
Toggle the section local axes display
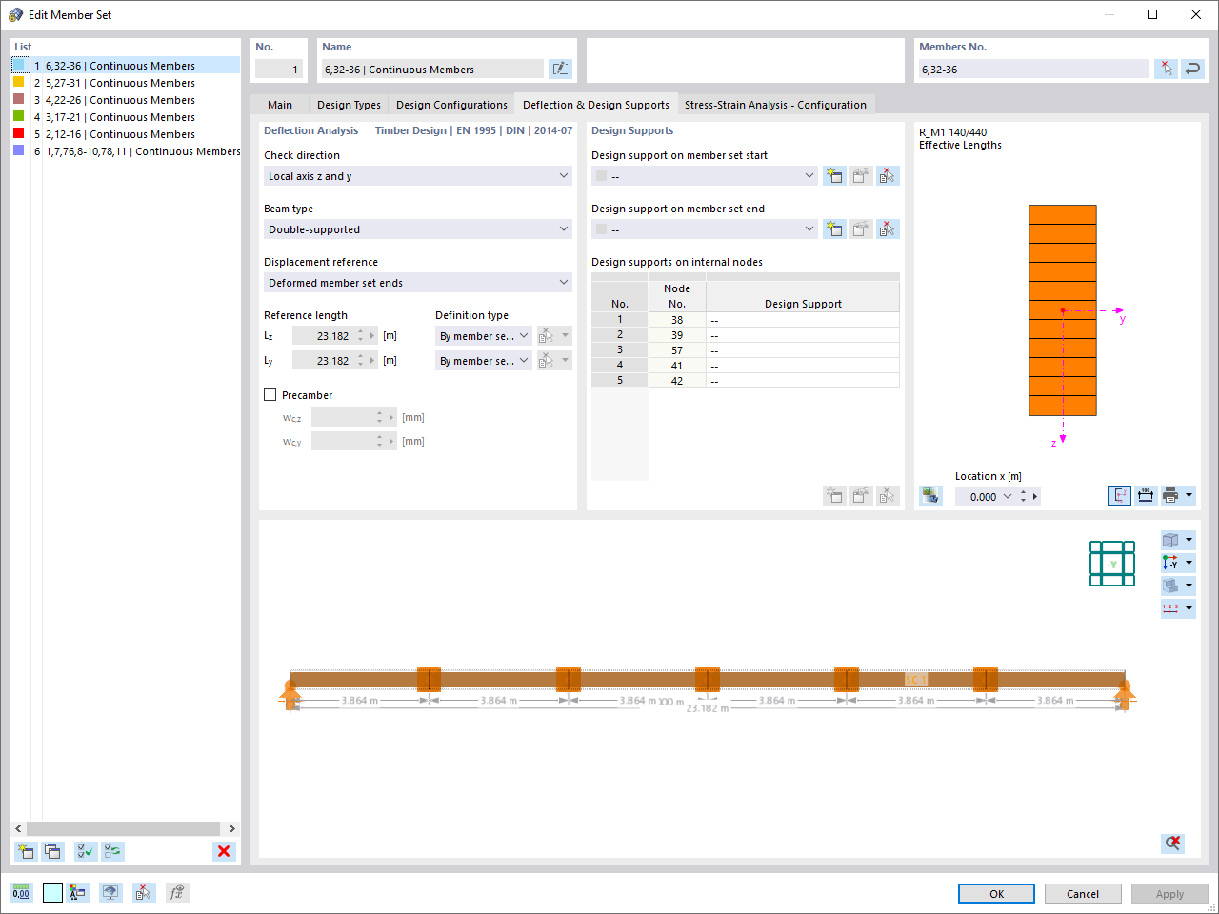(1120, 495)
